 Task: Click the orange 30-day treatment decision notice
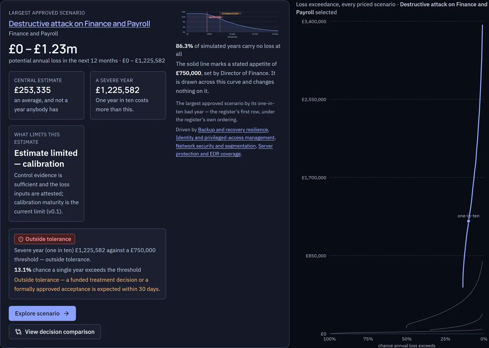pos(87,284)
